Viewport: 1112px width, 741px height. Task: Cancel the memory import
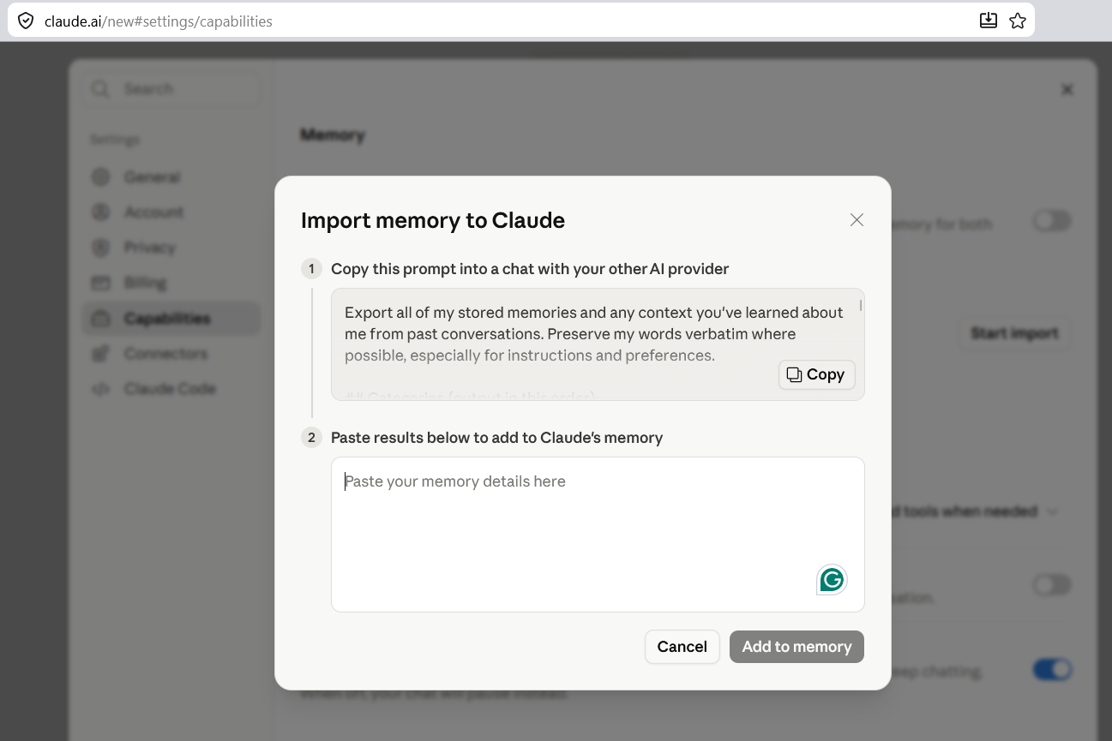click(682, 647)
